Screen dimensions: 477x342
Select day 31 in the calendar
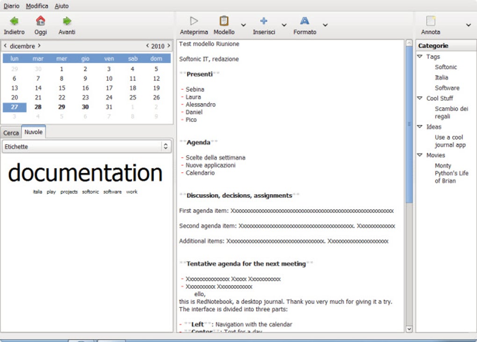point(109,107)
